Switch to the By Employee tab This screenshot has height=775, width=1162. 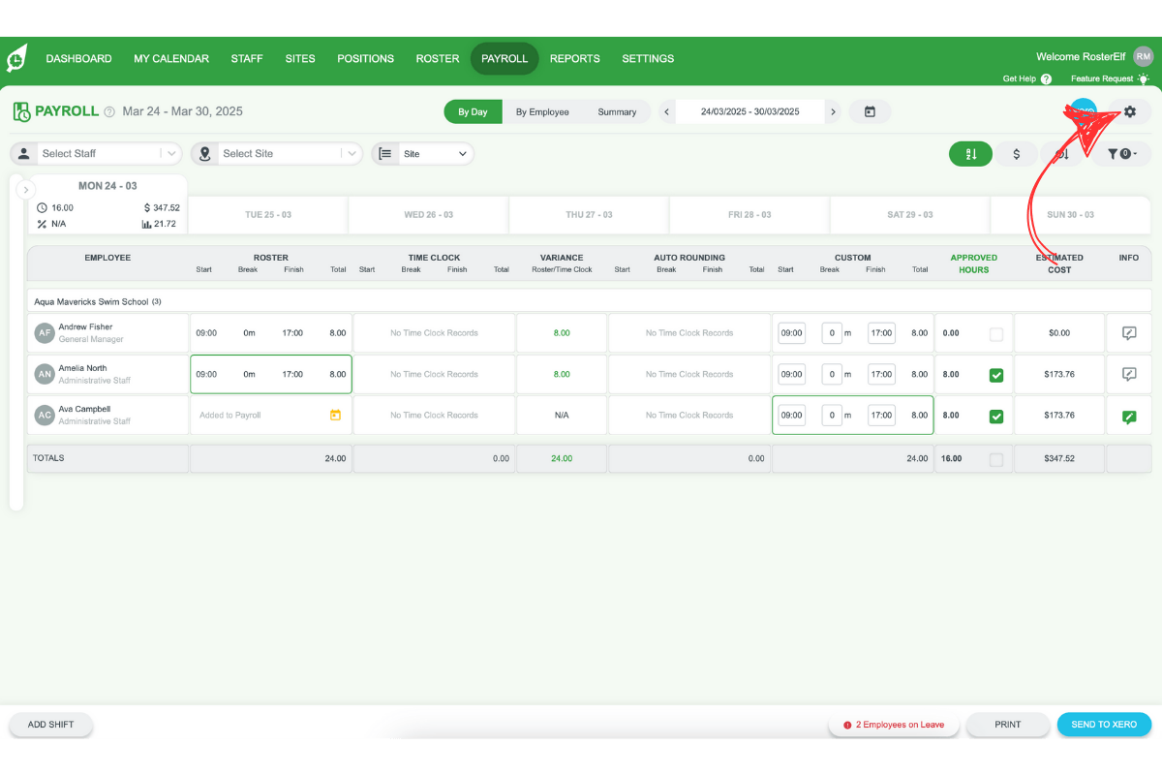542,111
